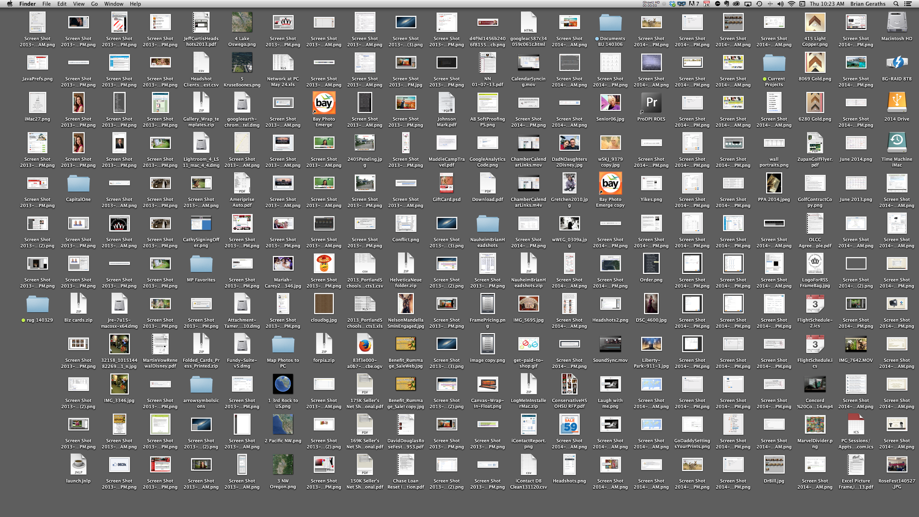The width and height of the screenshot is (919, 517).
Task: Open Spotlight search magnifier
Action: pyautogui.click(x=896, y=4)
